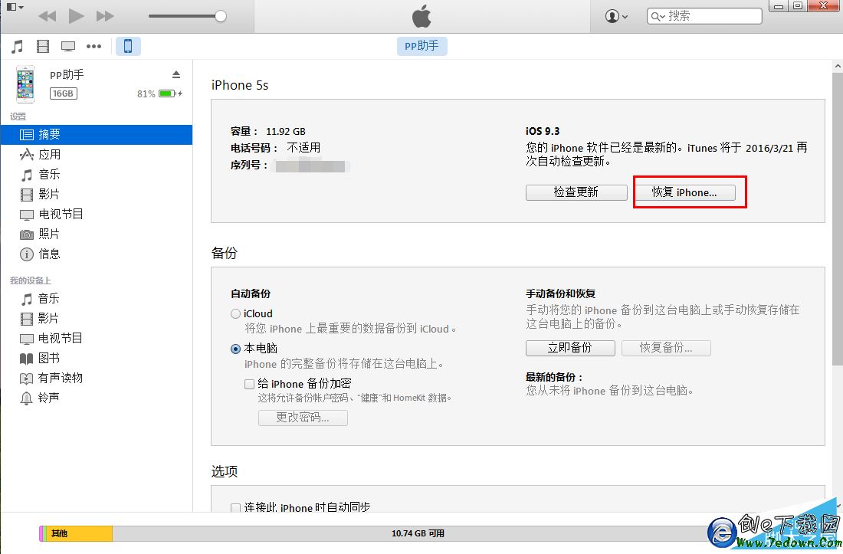Click the 恢复备份... button
This screenshot has height=554, width=843.
point(666,348)
